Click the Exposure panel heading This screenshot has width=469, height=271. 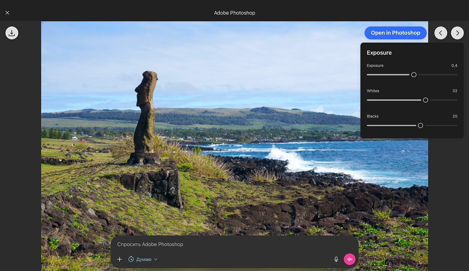pyautogui.click(x=379, y=53)
